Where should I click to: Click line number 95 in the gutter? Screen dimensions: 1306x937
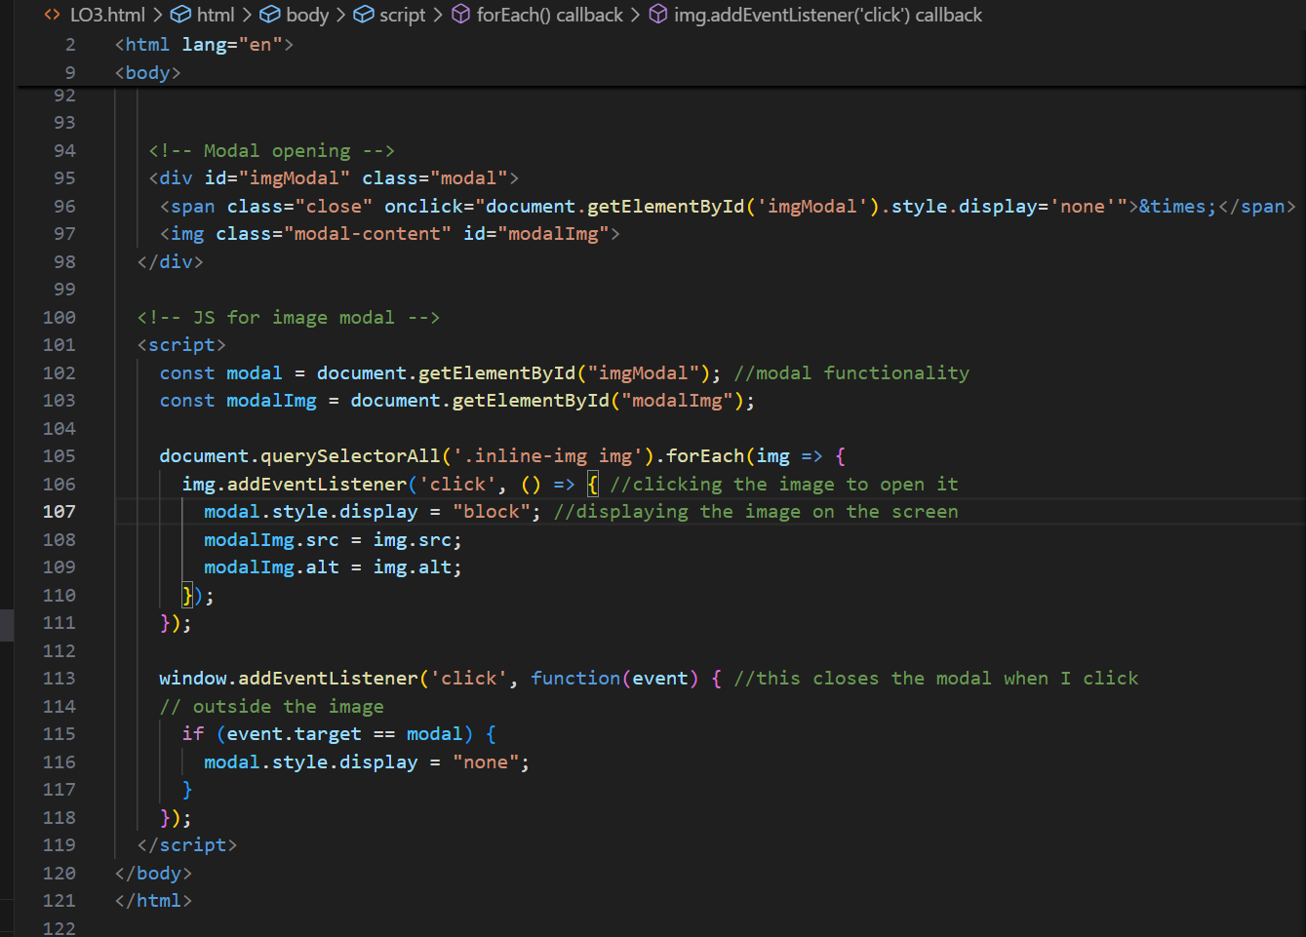pyautogui.click(x=63, y=177)
